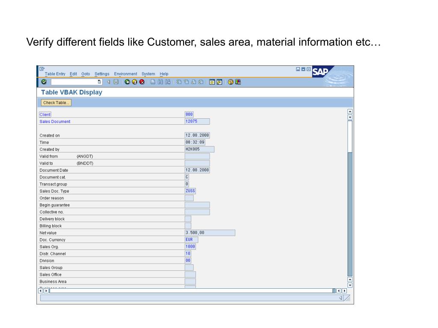Click the empty Order reason field

[189, 198]
